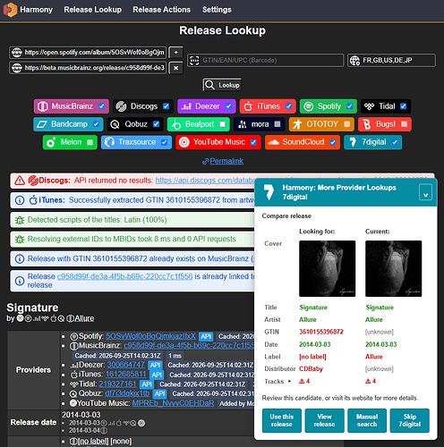This screenshot has height=447, width=444.
Task: Click the YouTube Music provider icon
Action: pyautogui.click(x=184, y=142)
